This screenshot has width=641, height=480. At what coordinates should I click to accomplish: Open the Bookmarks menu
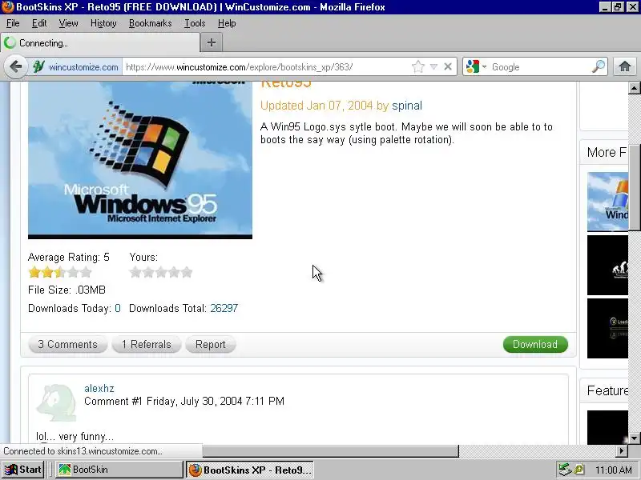click(150, 23)
